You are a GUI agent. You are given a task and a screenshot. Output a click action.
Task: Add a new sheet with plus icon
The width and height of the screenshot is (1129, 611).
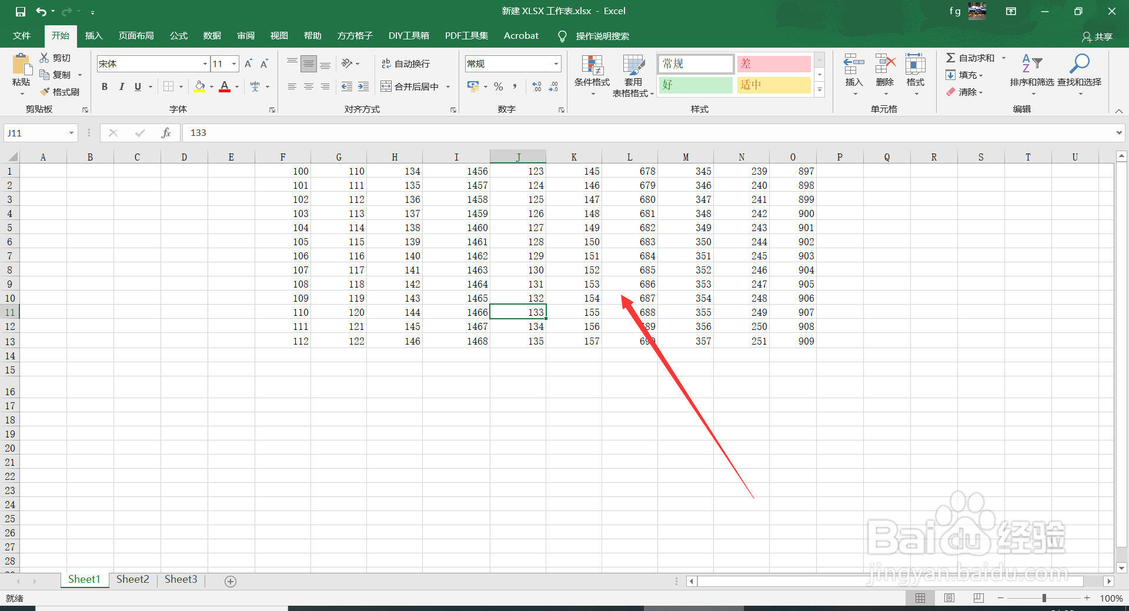tap(231, 581)
